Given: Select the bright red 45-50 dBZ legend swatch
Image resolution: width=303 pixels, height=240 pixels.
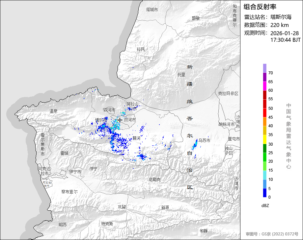Looking at the screenshot, I should [265, 113].
